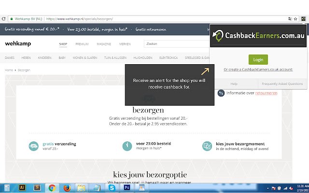Click the kies jouw bezorgmoment checkbox icon
Image resolution: width=309 pixels, height=193 pixels.
coord(207,146)
